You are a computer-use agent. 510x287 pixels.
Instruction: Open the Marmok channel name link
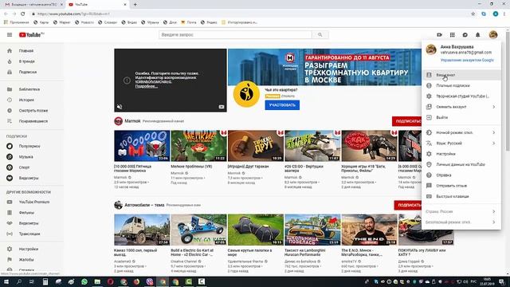pyautogui.click(x=132, y=121)
